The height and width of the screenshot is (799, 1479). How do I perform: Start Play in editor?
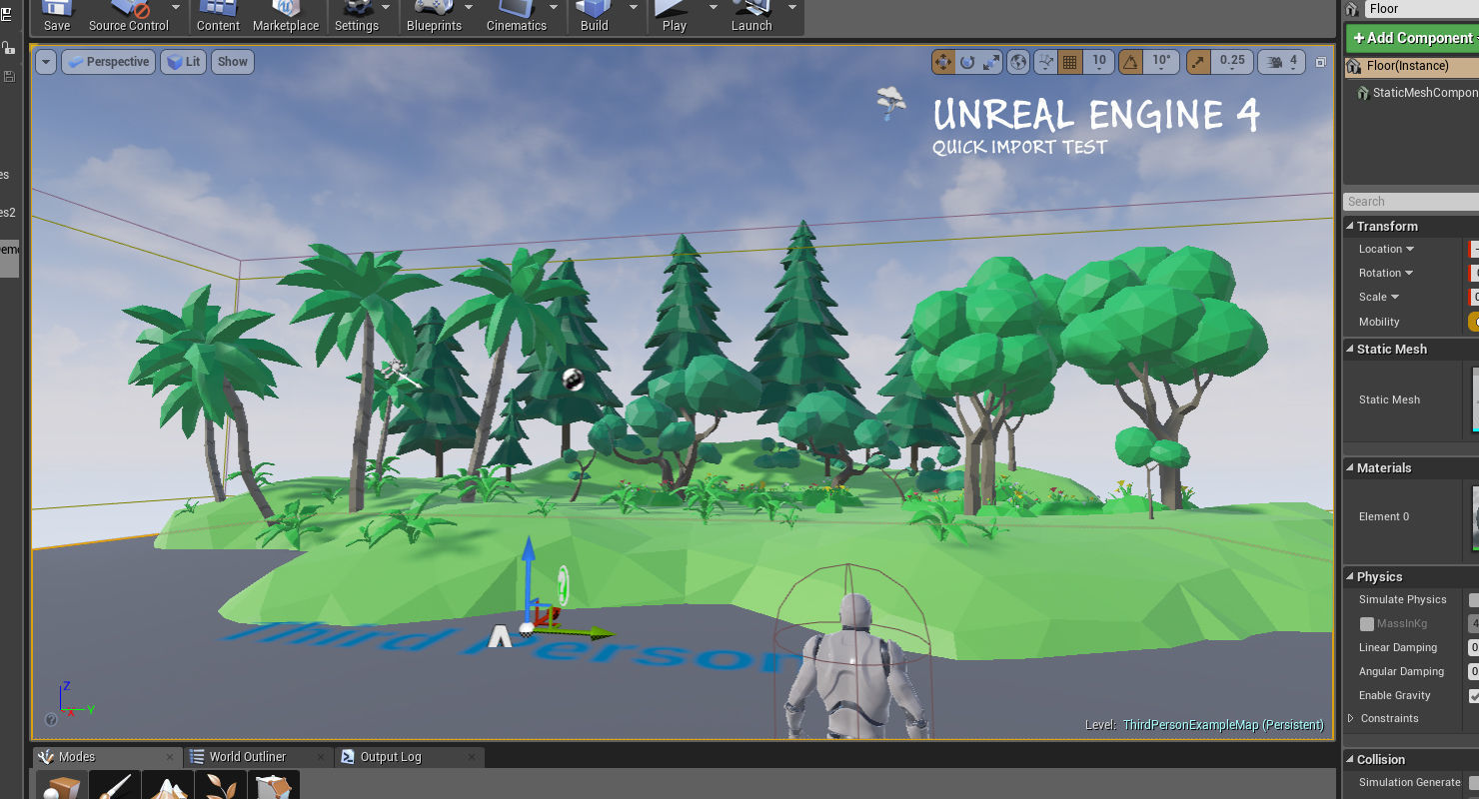click(x=675, y=17)
